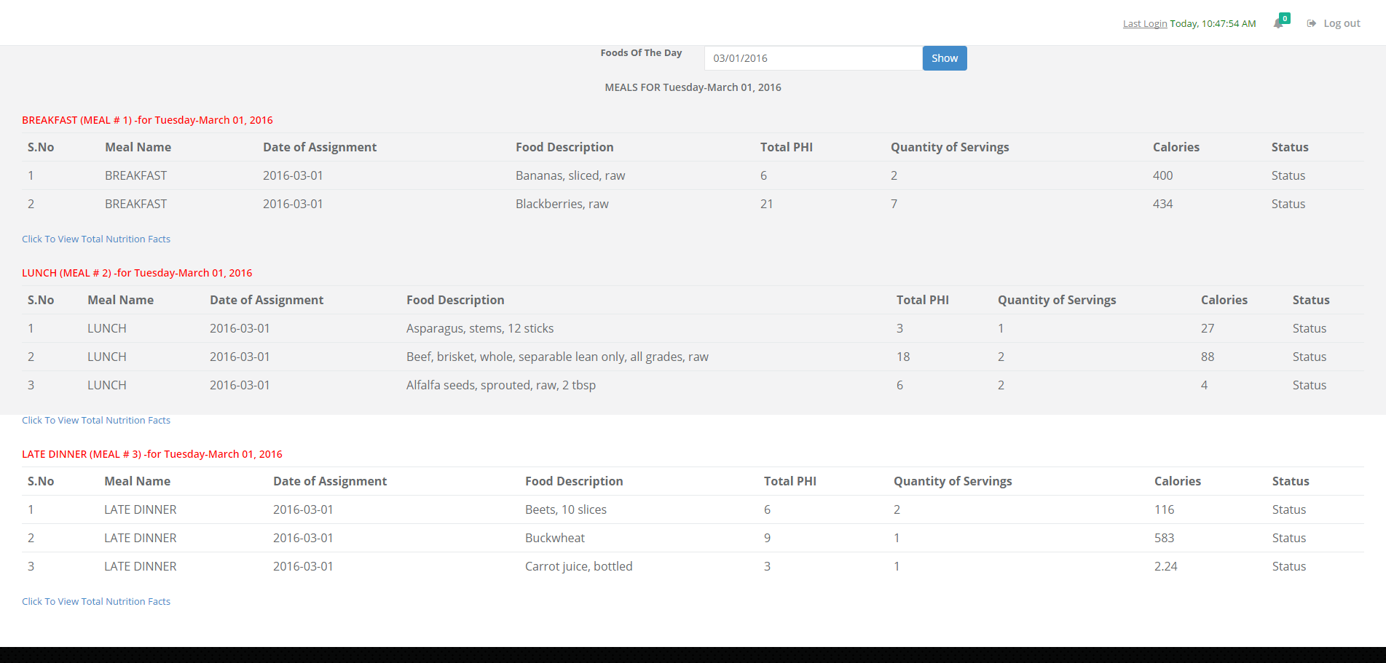Viewport: 1386px width, 663px height.
Task: View total nutrition facts for Breakfast
Action: [x=96, y=239]
